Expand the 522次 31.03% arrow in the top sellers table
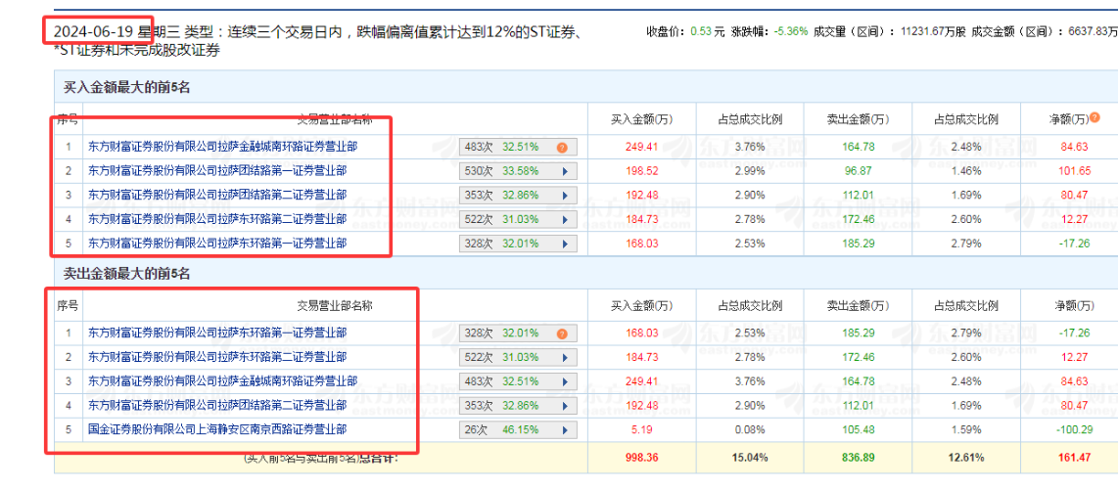The image size is (1118, 489). click(565, 357)
